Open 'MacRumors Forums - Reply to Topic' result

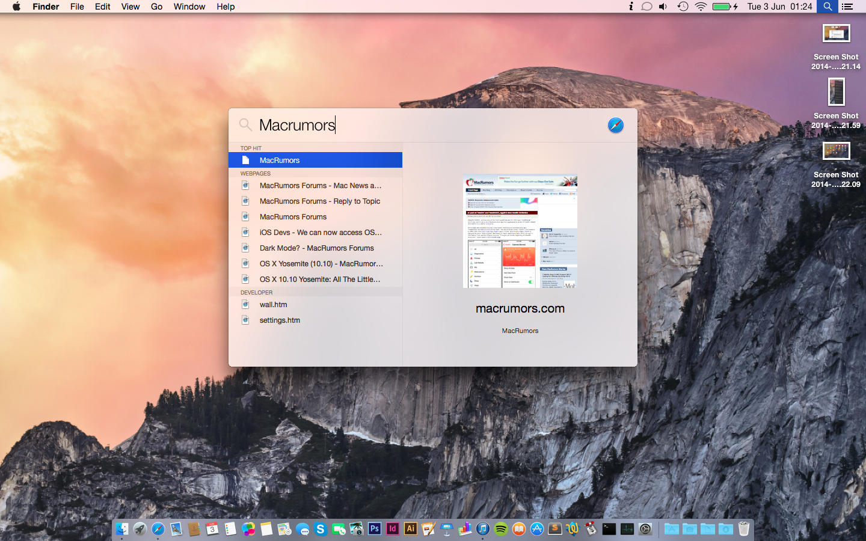(x=315, y=201)
